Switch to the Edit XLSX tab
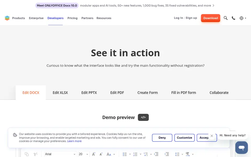 [x=60, y=93]
